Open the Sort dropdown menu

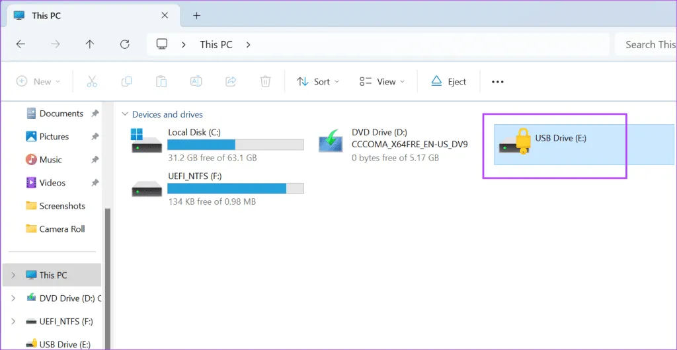pos(317,82)
